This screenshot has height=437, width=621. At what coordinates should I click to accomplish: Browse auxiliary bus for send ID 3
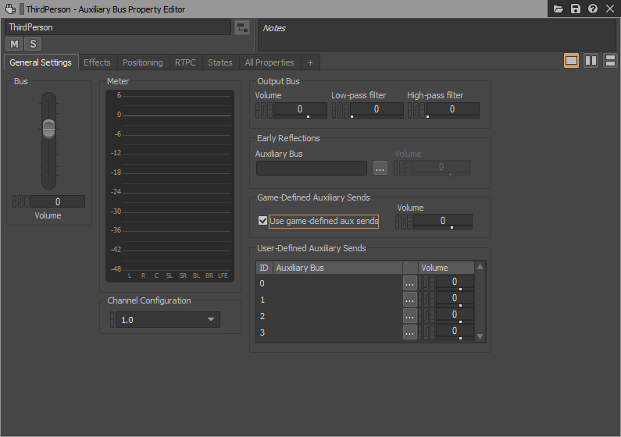410,332
